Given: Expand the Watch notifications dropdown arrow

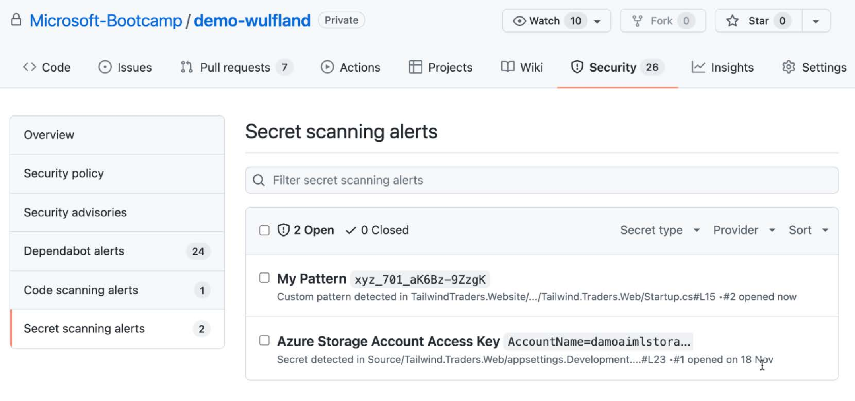Looking at the screenshot, I should pos(597,21).
